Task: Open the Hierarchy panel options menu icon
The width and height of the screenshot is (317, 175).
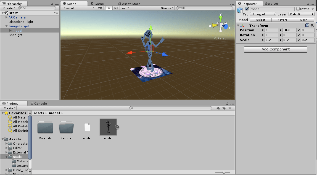Action: click(x=57, y=4)
